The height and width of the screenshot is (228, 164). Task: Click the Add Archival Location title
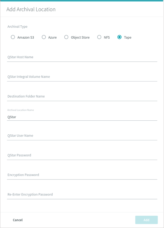[31, 9]
